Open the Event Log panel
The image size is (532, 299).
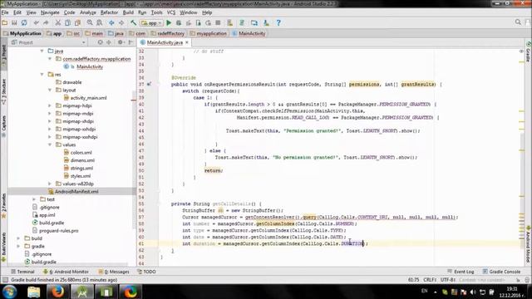pyautogui.click(x=461, y=272)
